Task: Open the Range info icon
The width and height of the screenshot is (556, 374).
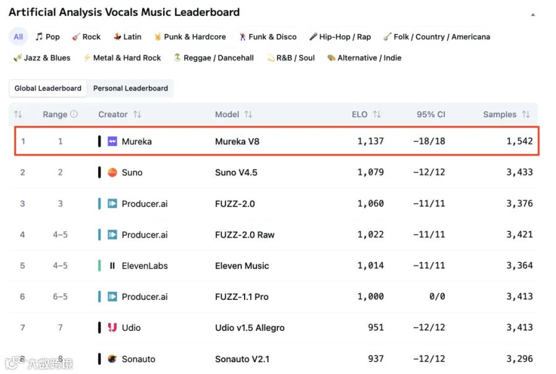Action: tap(74, 114)
